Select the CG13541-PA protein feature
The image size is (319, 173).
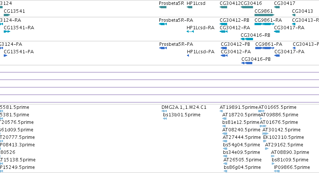(x=6, y=56)
